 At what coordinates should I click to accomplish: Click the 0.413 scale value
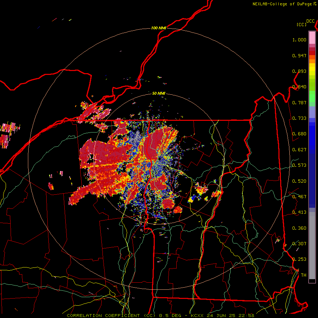(x=299, y=212)
